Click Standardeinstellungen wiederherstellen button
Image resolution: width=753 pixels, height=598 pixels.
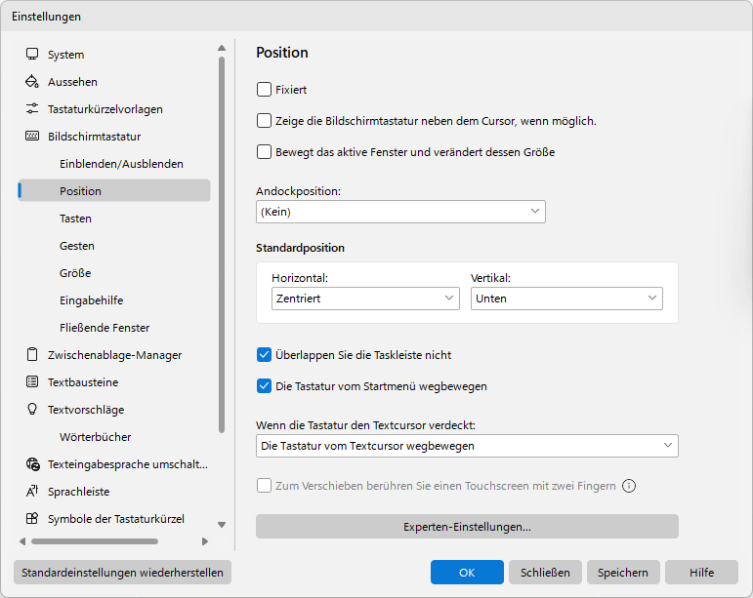coord(122,572)
